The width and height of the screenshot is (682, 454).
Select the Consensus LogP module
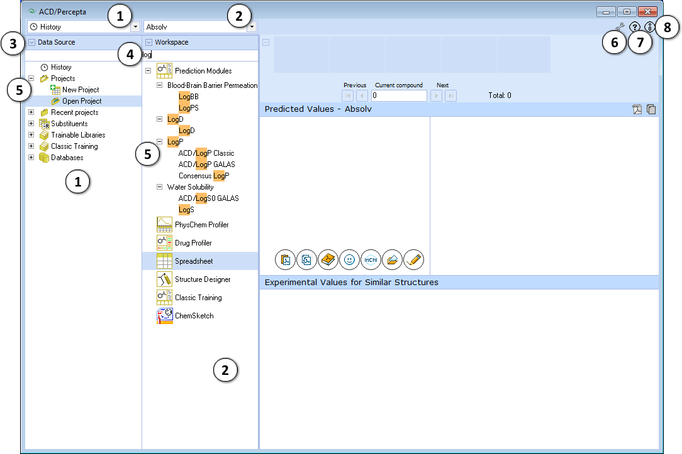(204, 176)
